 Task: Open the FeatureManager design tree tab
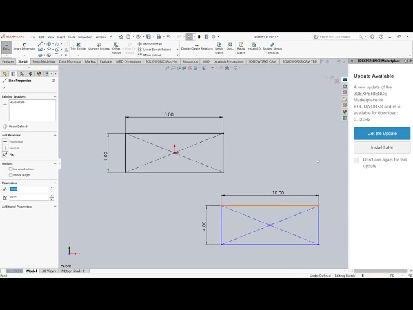click(x=5, y=74)
